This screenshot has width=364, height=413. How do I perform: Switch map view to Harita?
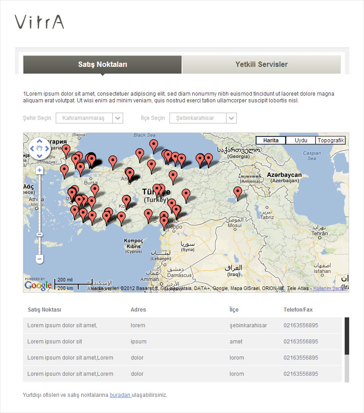pos(271,141)
